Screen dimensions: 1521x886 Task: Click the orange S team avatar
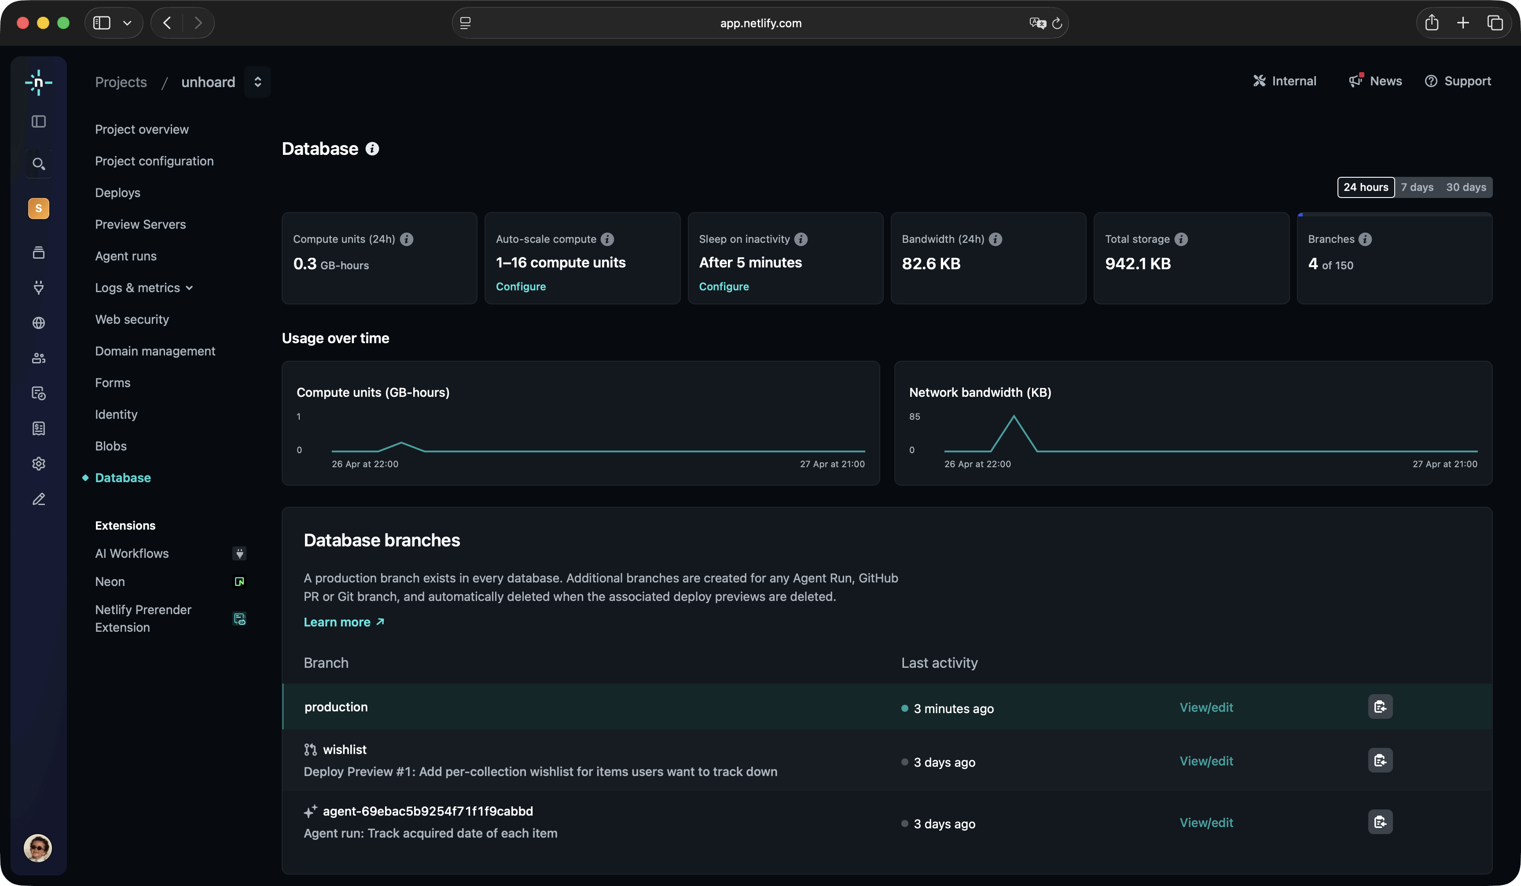(39, 209)
